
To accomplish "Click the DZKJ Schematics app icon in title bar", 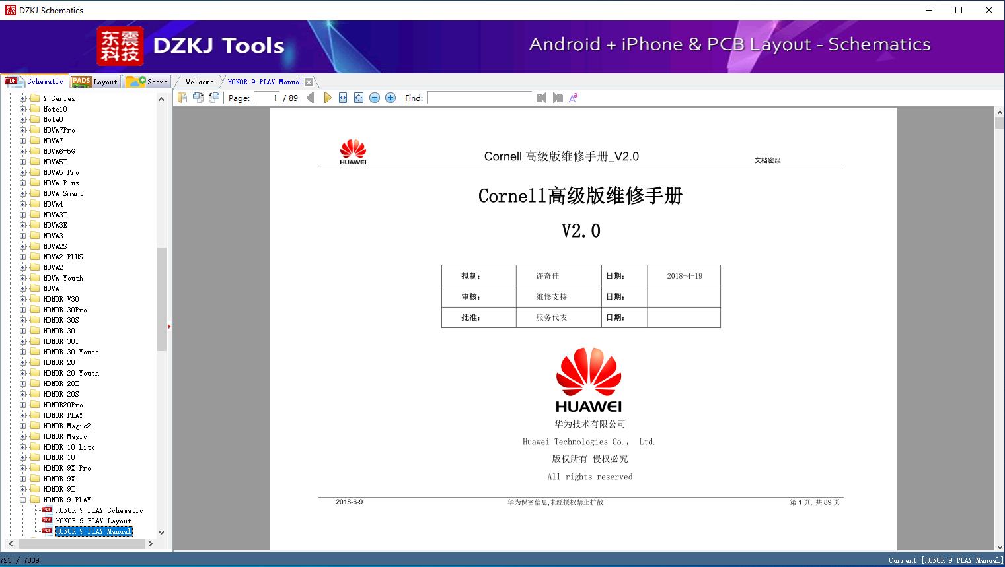I will 10,10.
